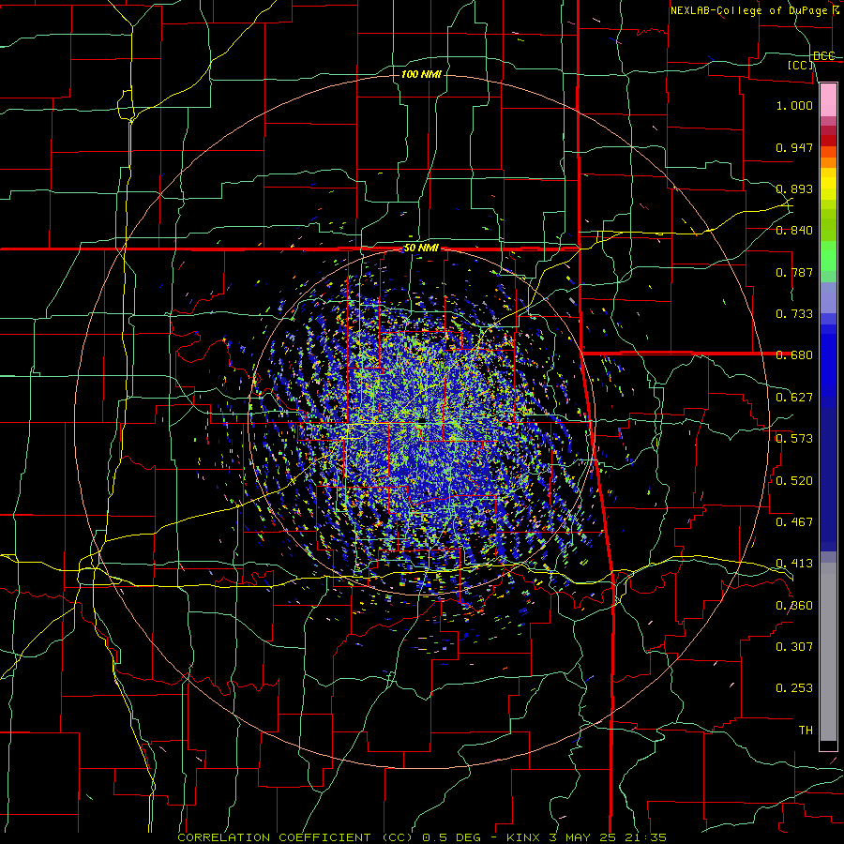Viewport: 844px width, 844px height.
Task: Click the 0.5 DEG elevation text
Action: point(451,837)
